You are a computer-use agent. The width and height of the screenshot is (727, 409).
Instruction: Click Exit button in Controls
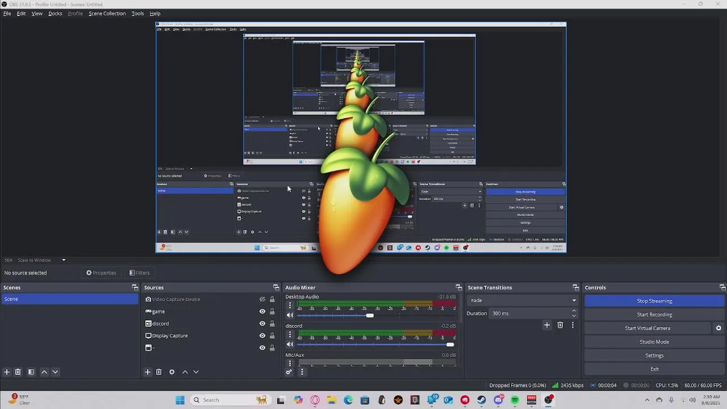[x=654, y=369]
